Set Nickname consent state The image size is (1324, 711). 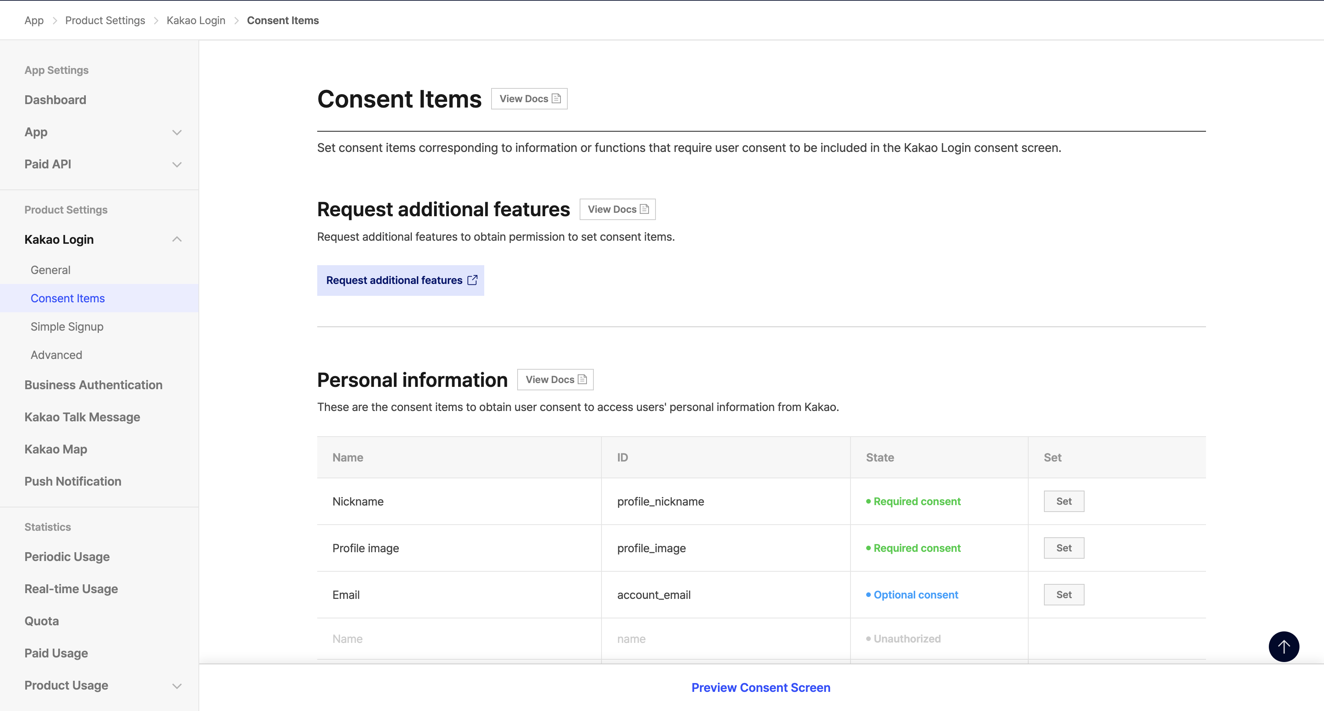(1063, 501)
